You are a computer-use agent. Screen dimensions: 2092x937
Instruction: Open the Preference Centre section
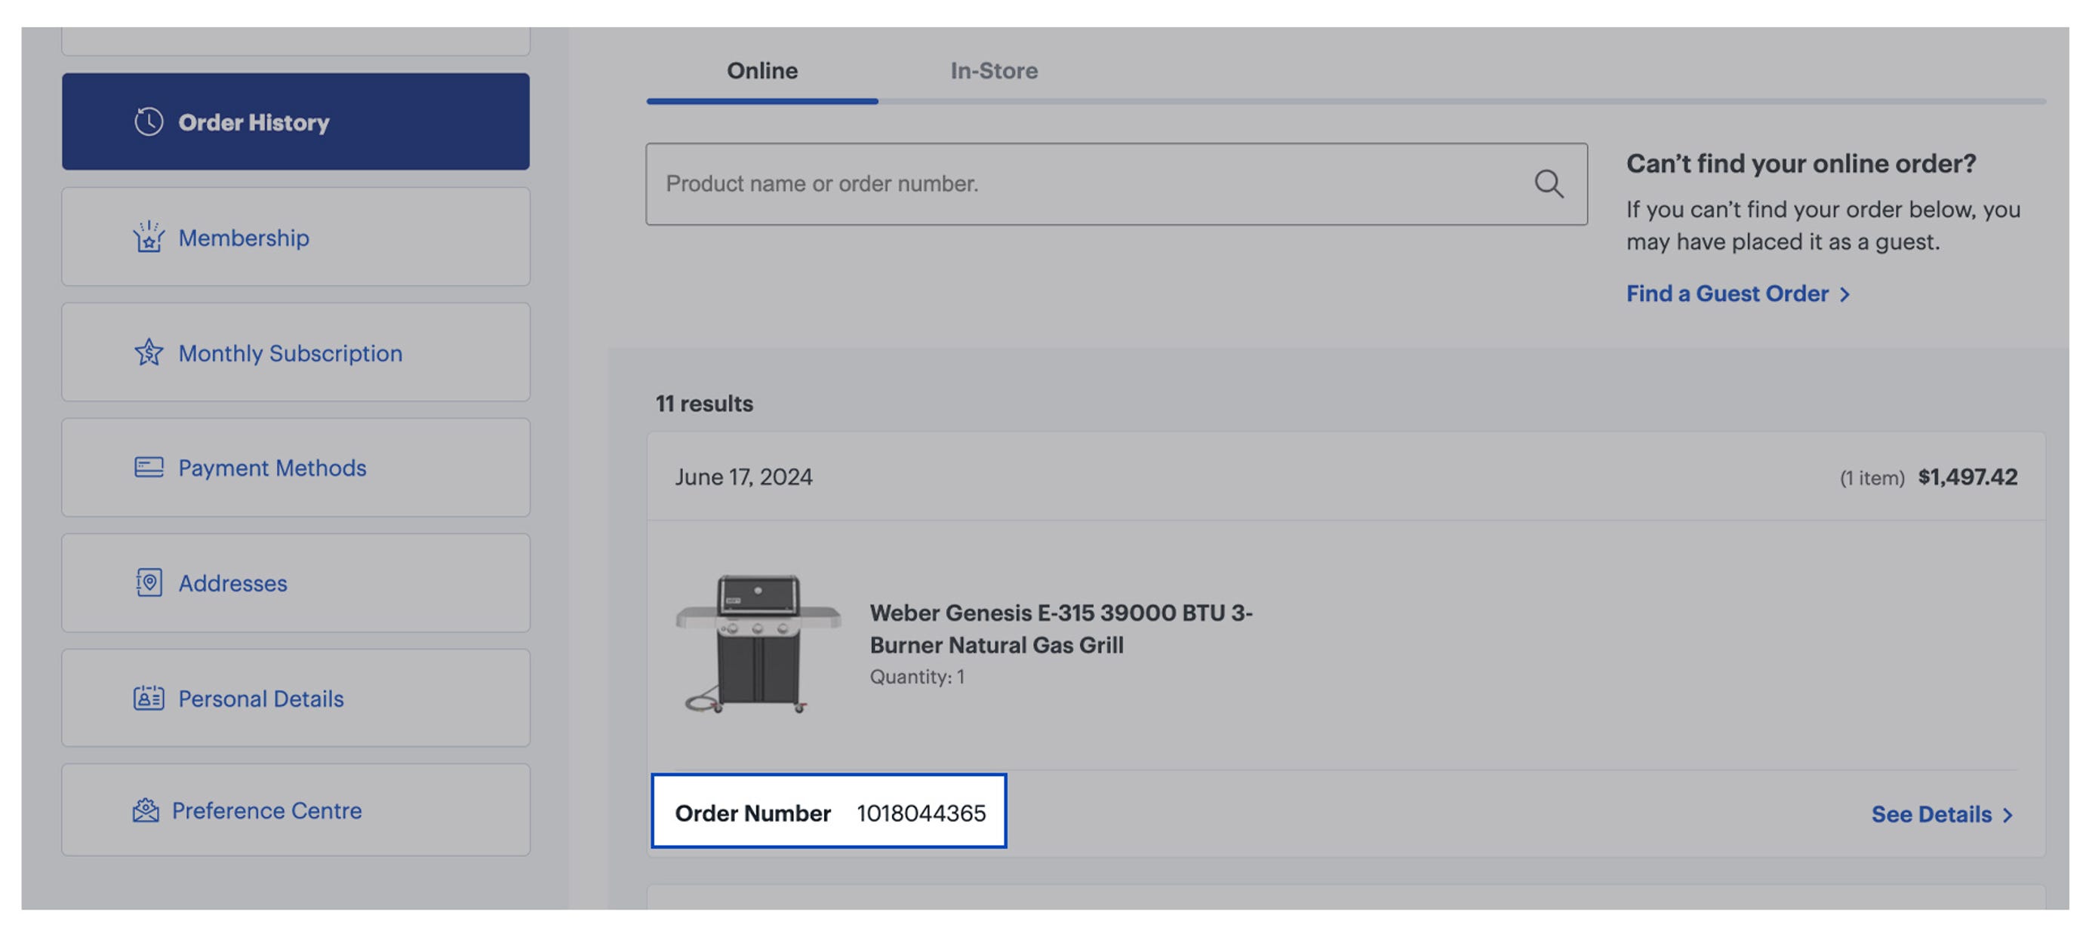point(268,810)
